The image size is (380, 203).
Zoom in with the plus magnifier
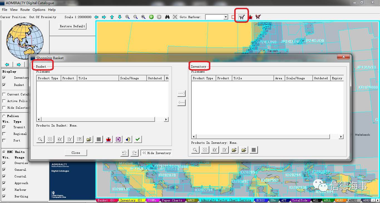pos(127,17)
